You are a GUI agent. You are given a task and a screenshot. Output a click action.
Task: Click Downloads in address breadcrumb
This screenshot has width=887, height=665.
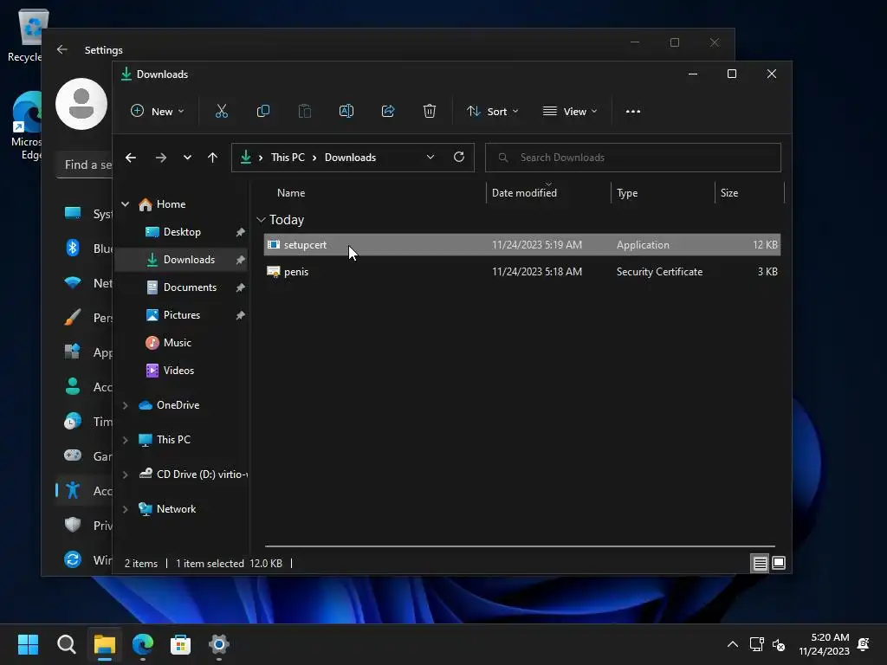(x=350, y=158)
